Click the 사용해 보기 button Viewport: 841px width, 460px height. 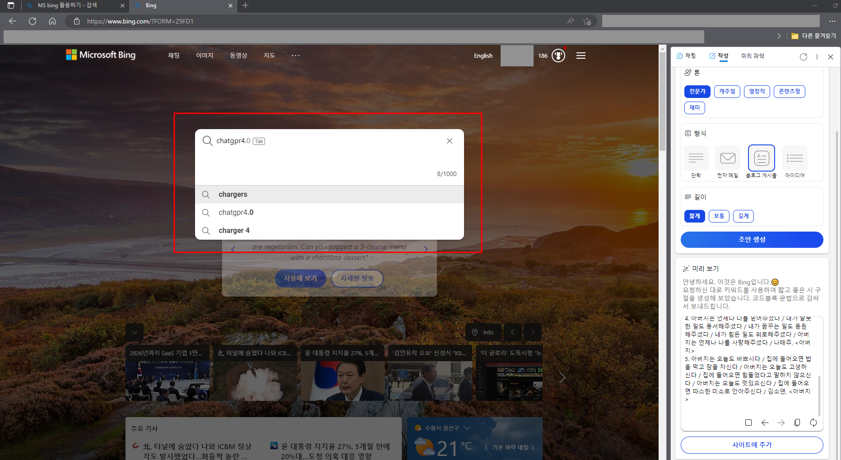tap(301, 278)
